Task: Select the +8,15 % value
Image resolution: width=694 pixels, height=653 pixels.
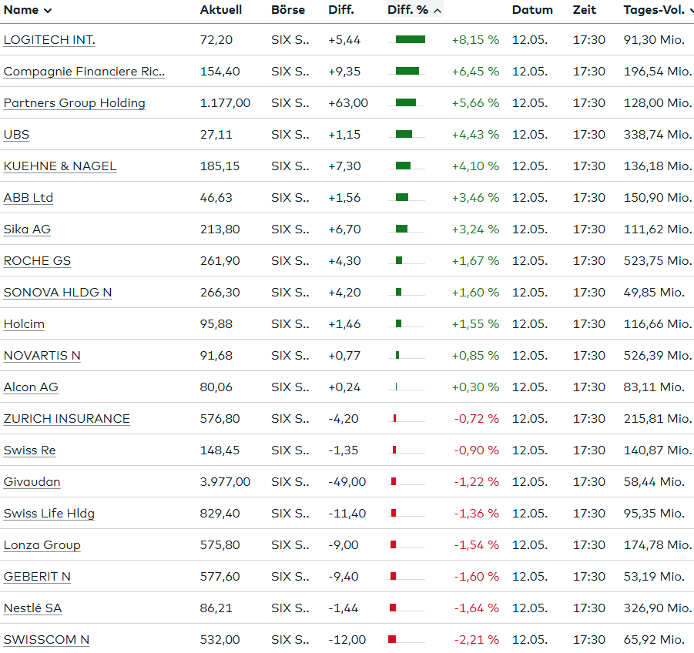Action: pos(475,40)
